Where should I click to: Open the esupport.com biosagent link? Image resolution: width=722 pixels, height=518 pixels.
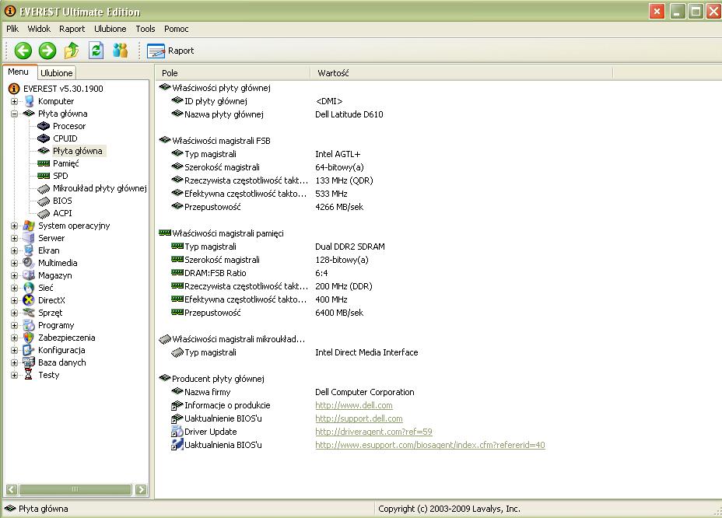(430, 445)
